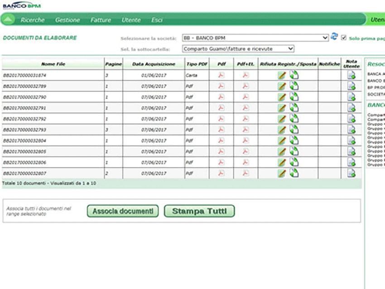Click the pencil reject icon for BB20170000032790
This screenshot has width=385, height=289.
tap(282, 97)
